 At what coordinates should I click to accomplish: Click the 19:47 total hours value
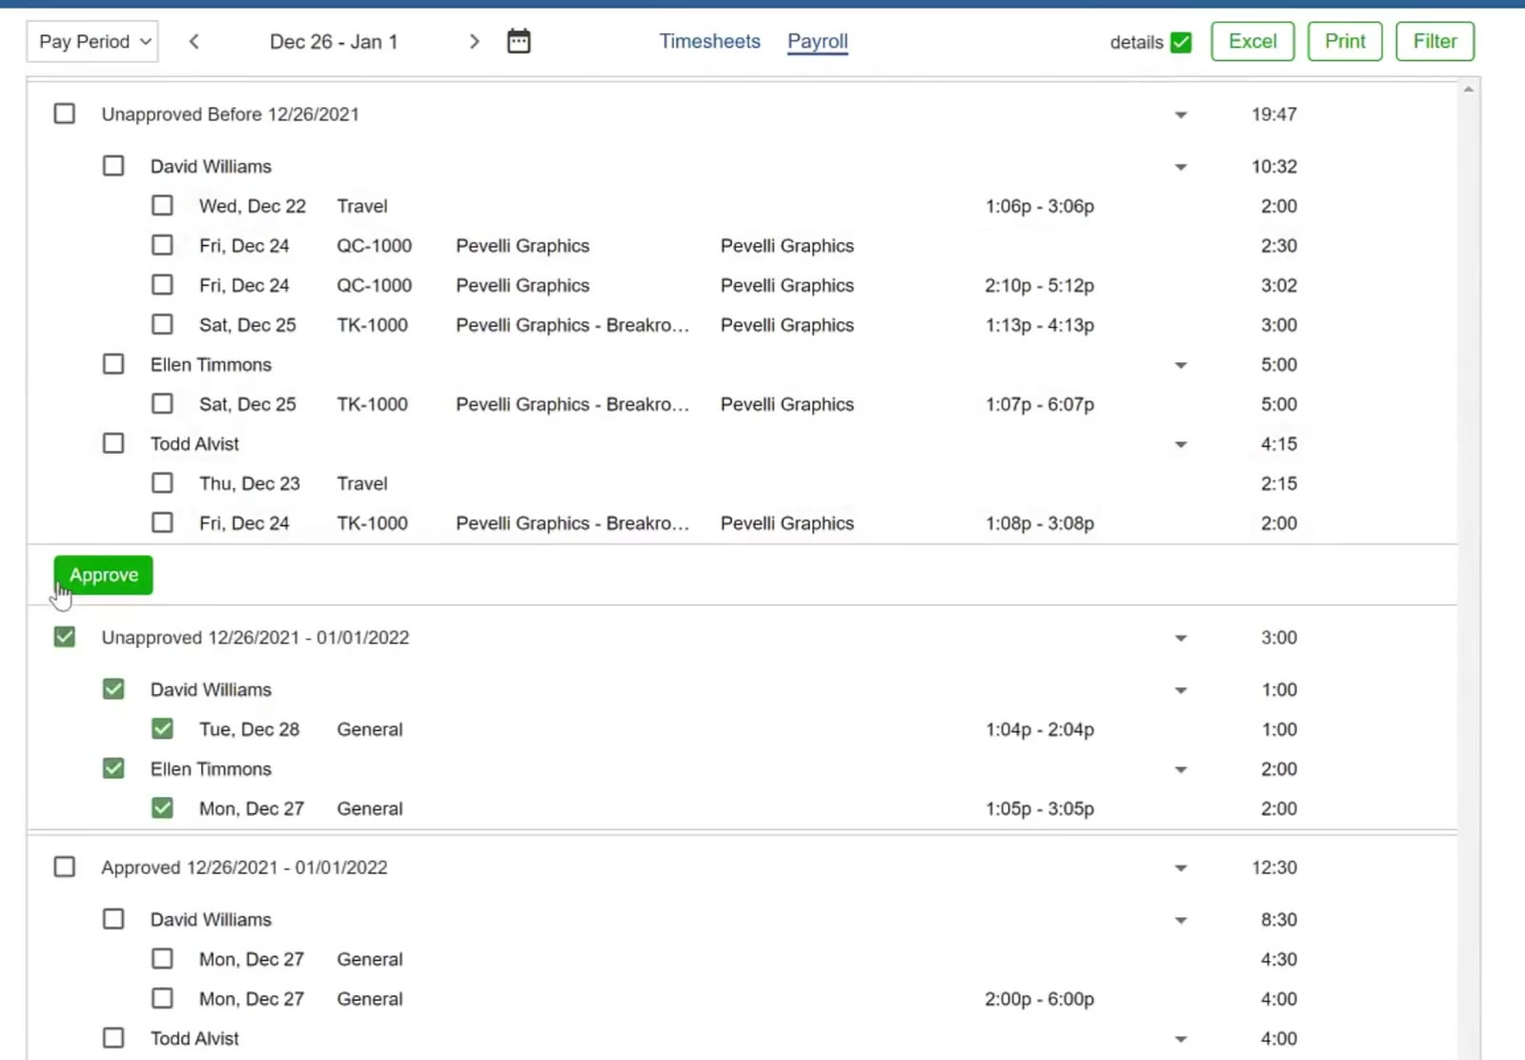coord(1274,114)
